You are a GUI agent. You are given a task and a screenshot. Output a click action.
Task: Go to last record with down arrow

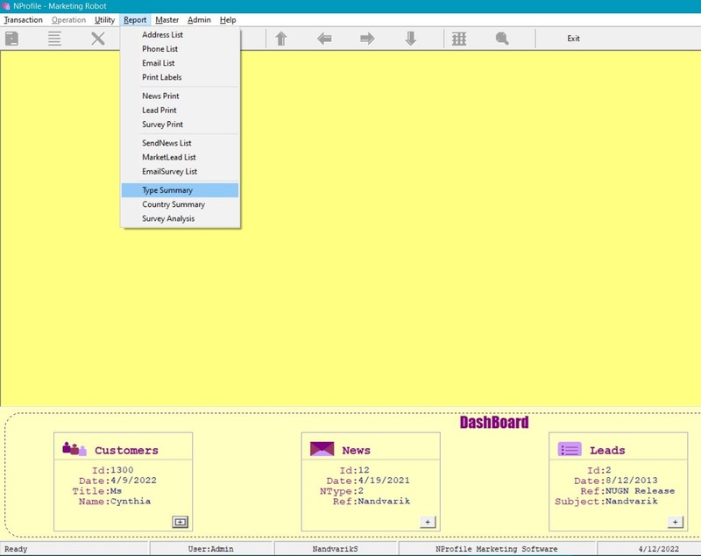[x=410, y=39]
